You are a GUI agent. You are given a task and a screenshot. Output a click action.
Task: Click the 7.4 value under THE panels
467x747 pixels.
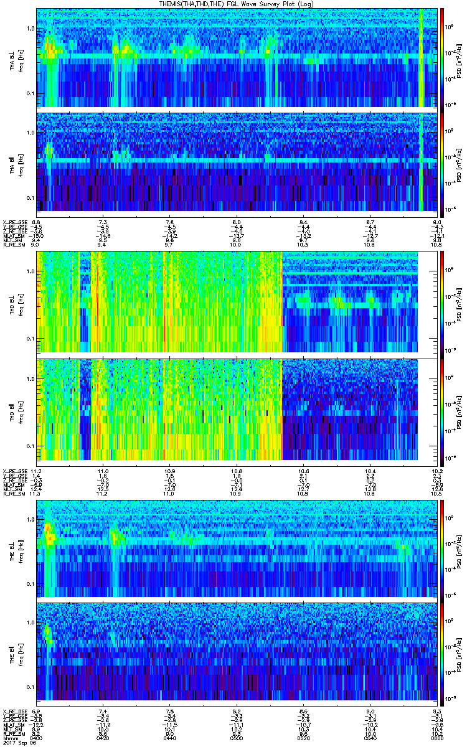(x=103, y=711)
